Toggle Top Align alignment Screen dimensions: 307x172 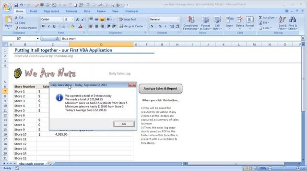tap(91, 19)
